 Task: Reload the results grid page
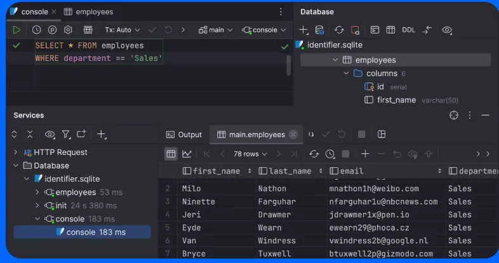[x=314, y=154]
